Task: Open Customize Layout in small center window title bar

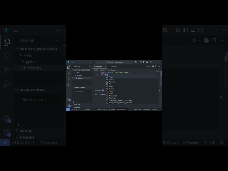Action: [141, 62]
